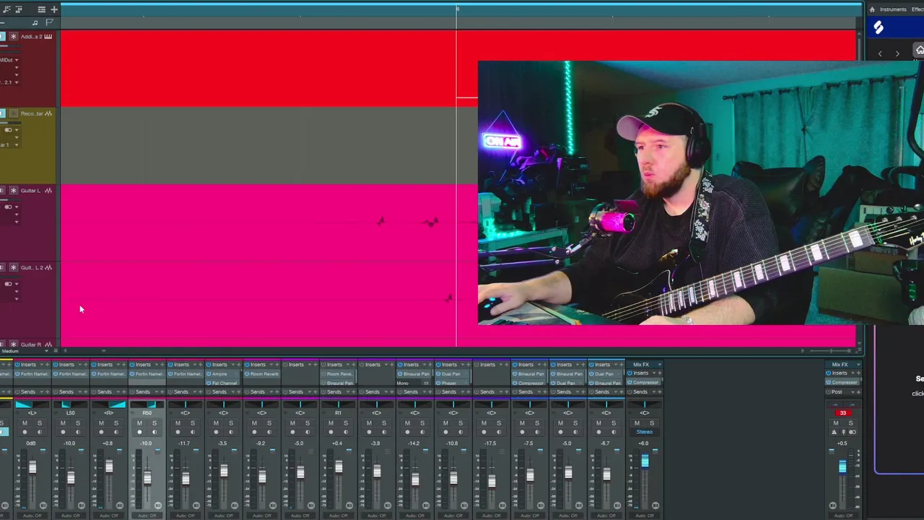Open channel editor icon on +6.0 Stereo bus
Screen dimensions: 924x520
click(655, 506)
